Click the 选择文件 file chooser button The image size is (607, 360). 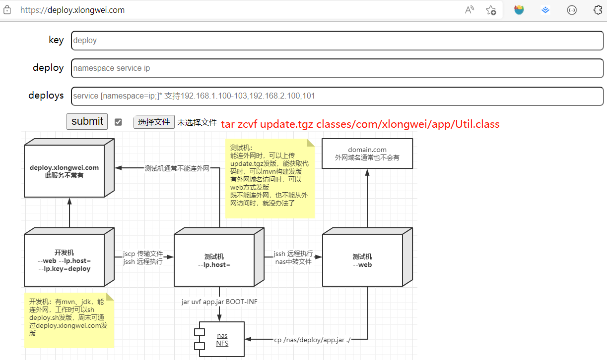click(x=154, y=122)
